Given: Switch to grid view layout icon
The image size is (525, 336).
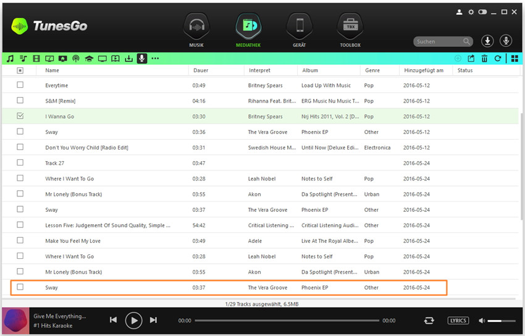Looking at the screenshot, I should pyautogui.click(x=514, y=59).
